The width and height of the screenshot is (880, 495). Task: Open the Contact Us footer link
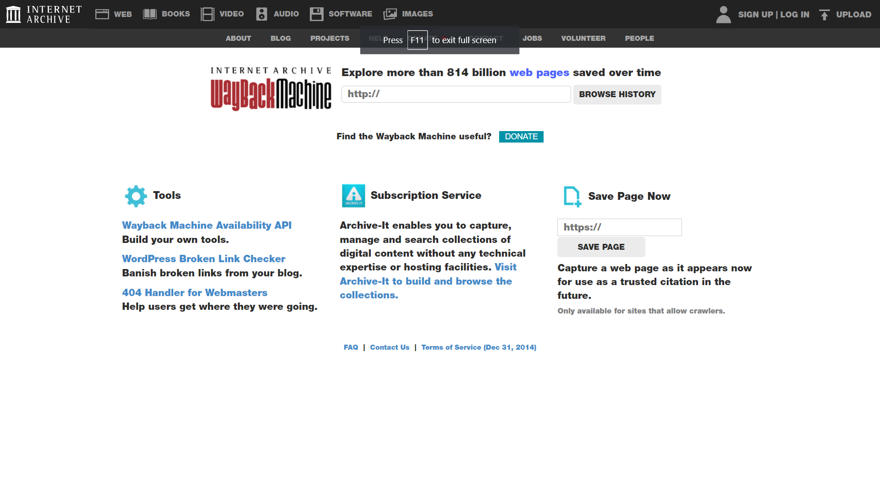[390, 347]
